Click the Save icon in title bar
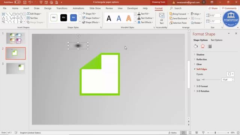 [x=24, y=2]
